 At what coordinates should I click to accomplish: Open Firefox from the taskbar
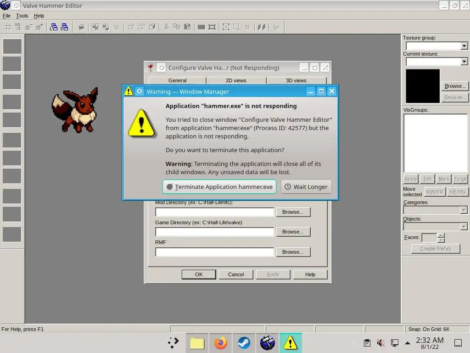click(221, 343)
